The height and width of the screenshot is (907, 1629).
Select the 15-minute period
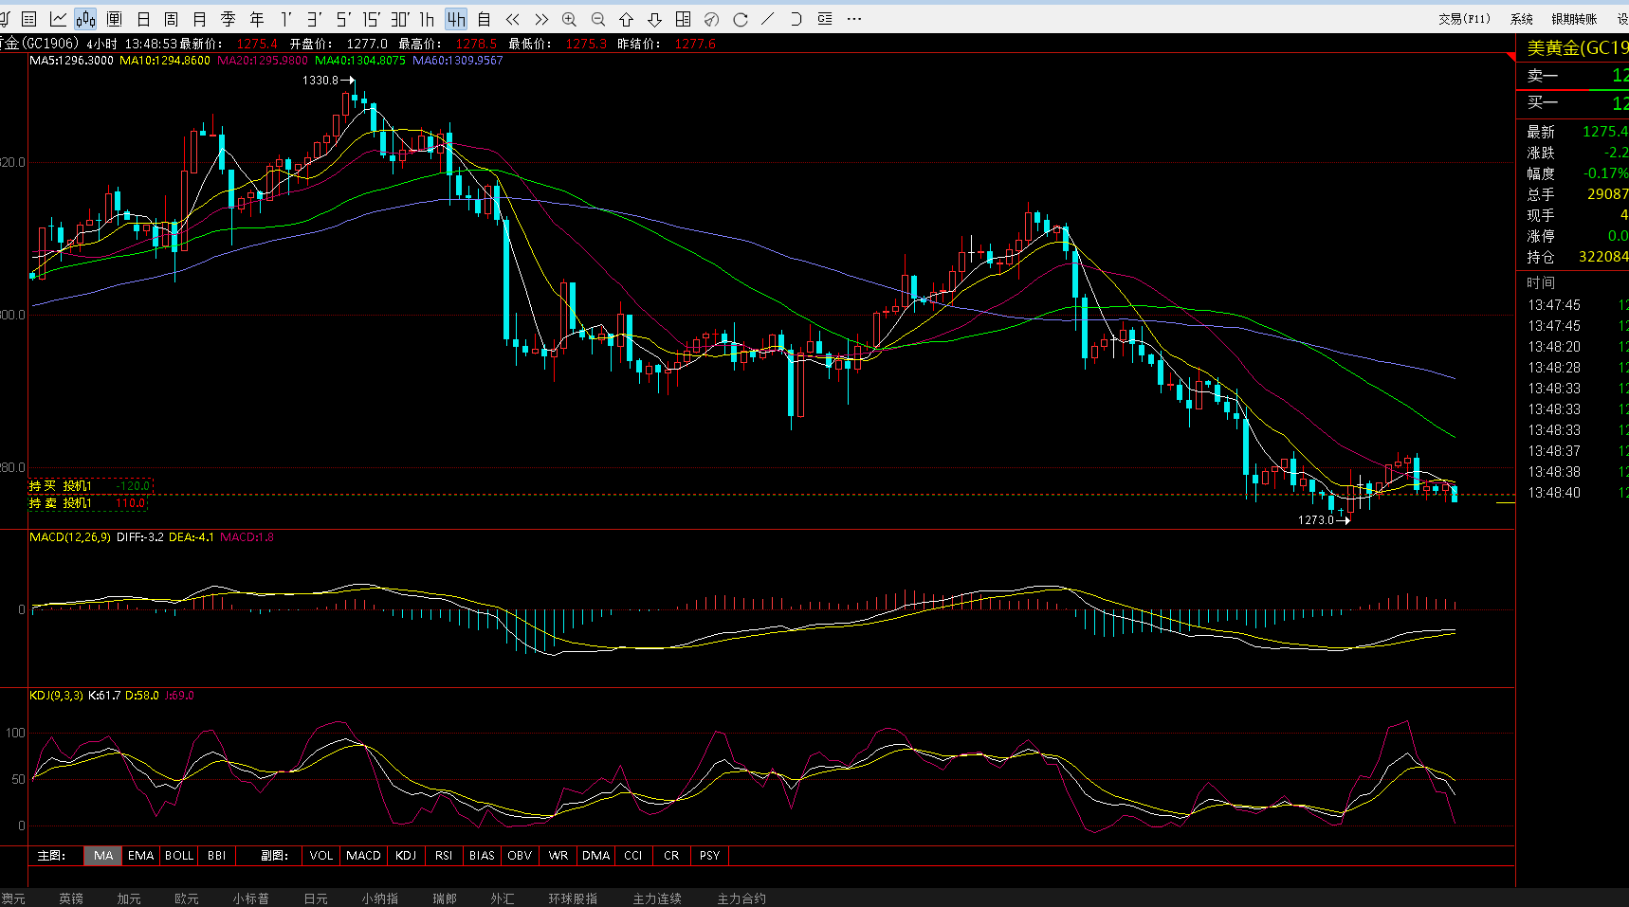pyautogui.click(x=371, y=19)
